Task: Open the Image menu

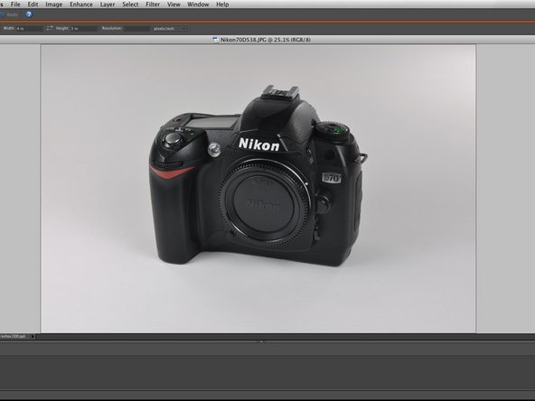Action: pyautogui.click(x=54, y=5)
